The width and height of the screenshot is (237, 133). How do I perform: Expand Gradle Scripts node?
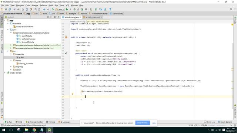point(5,73)
